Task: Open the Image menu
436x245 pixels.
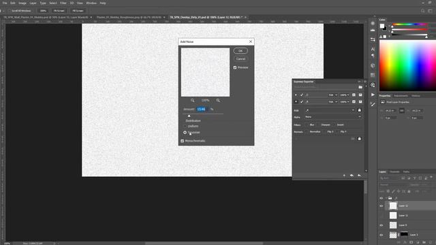Action: 22,3
